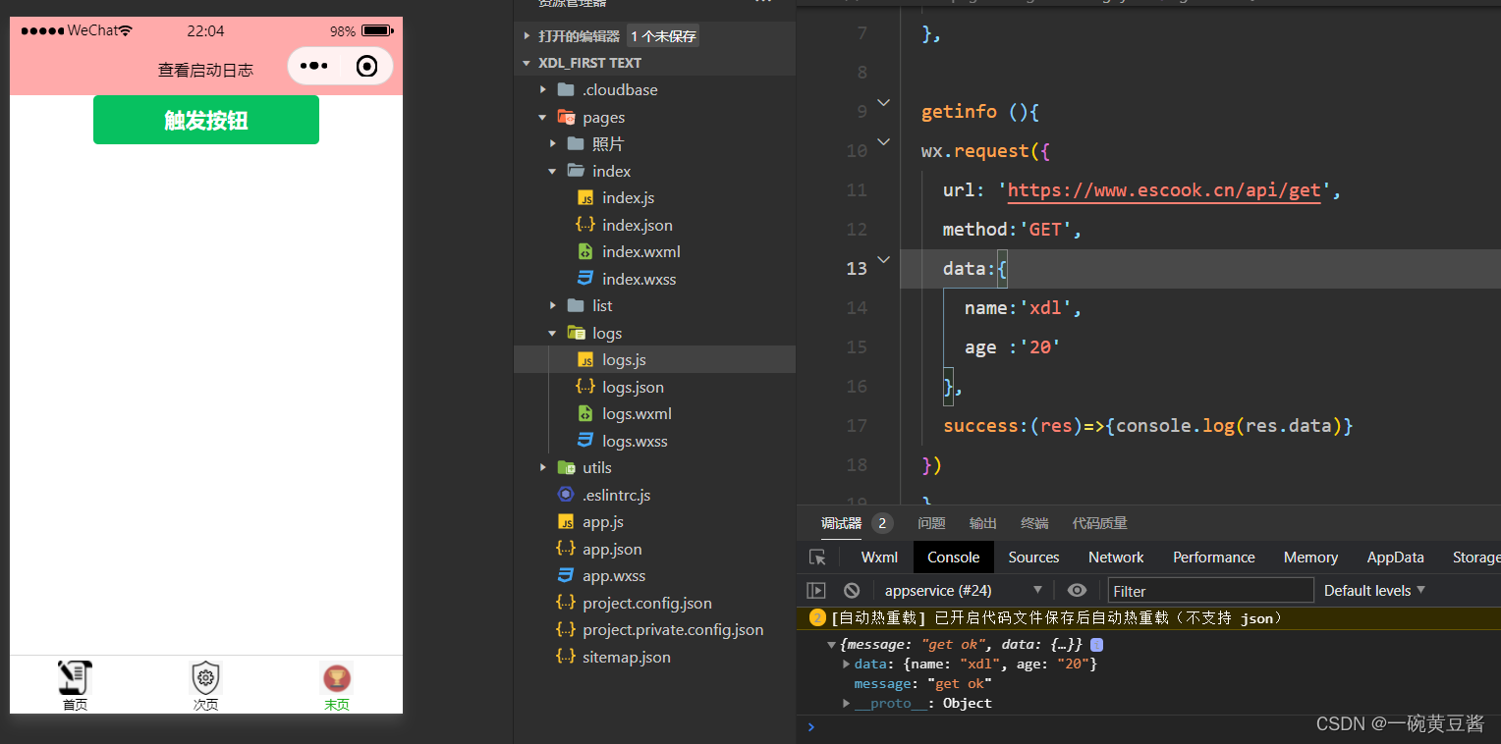The height and width of the screenshot is (744, 1501).
Task: Collapse the logged message object in console
Action: 832,645
